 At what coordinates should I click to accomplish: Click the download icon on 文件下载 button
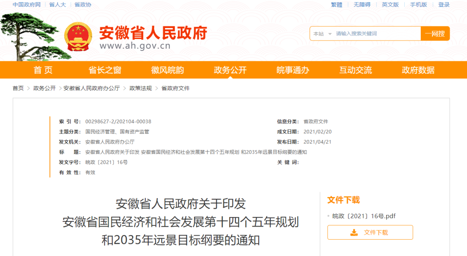pos(354,232)
